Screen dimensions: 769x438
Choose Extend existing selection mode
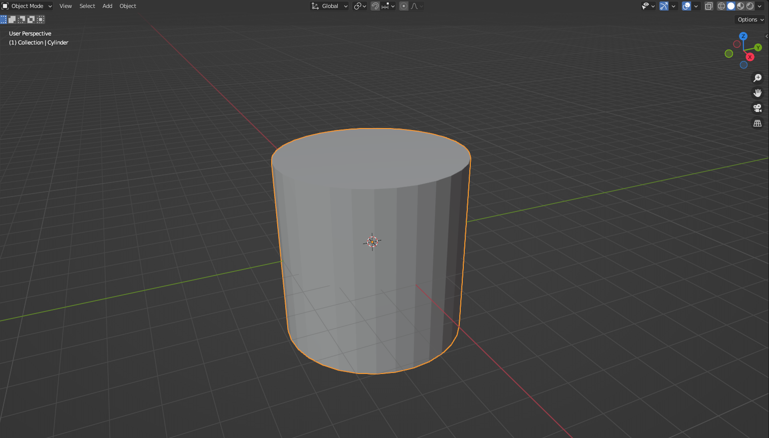point(12,19)
